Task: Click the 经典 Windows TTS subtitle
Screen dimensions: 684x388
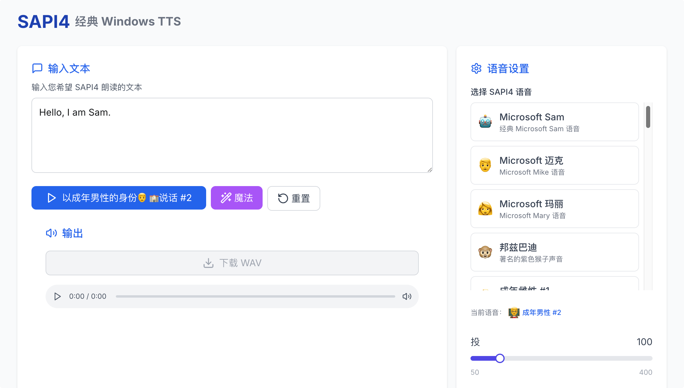Action: point(128,22)
